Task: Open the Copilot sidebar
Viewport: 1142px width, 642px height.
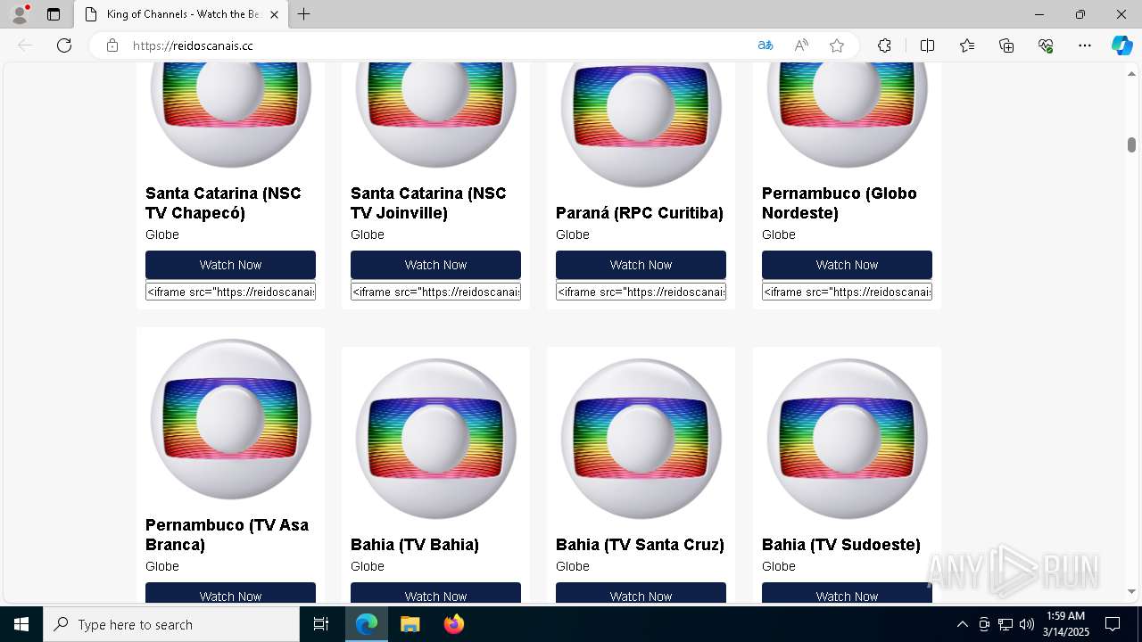Action: [x=1121, y=45]
